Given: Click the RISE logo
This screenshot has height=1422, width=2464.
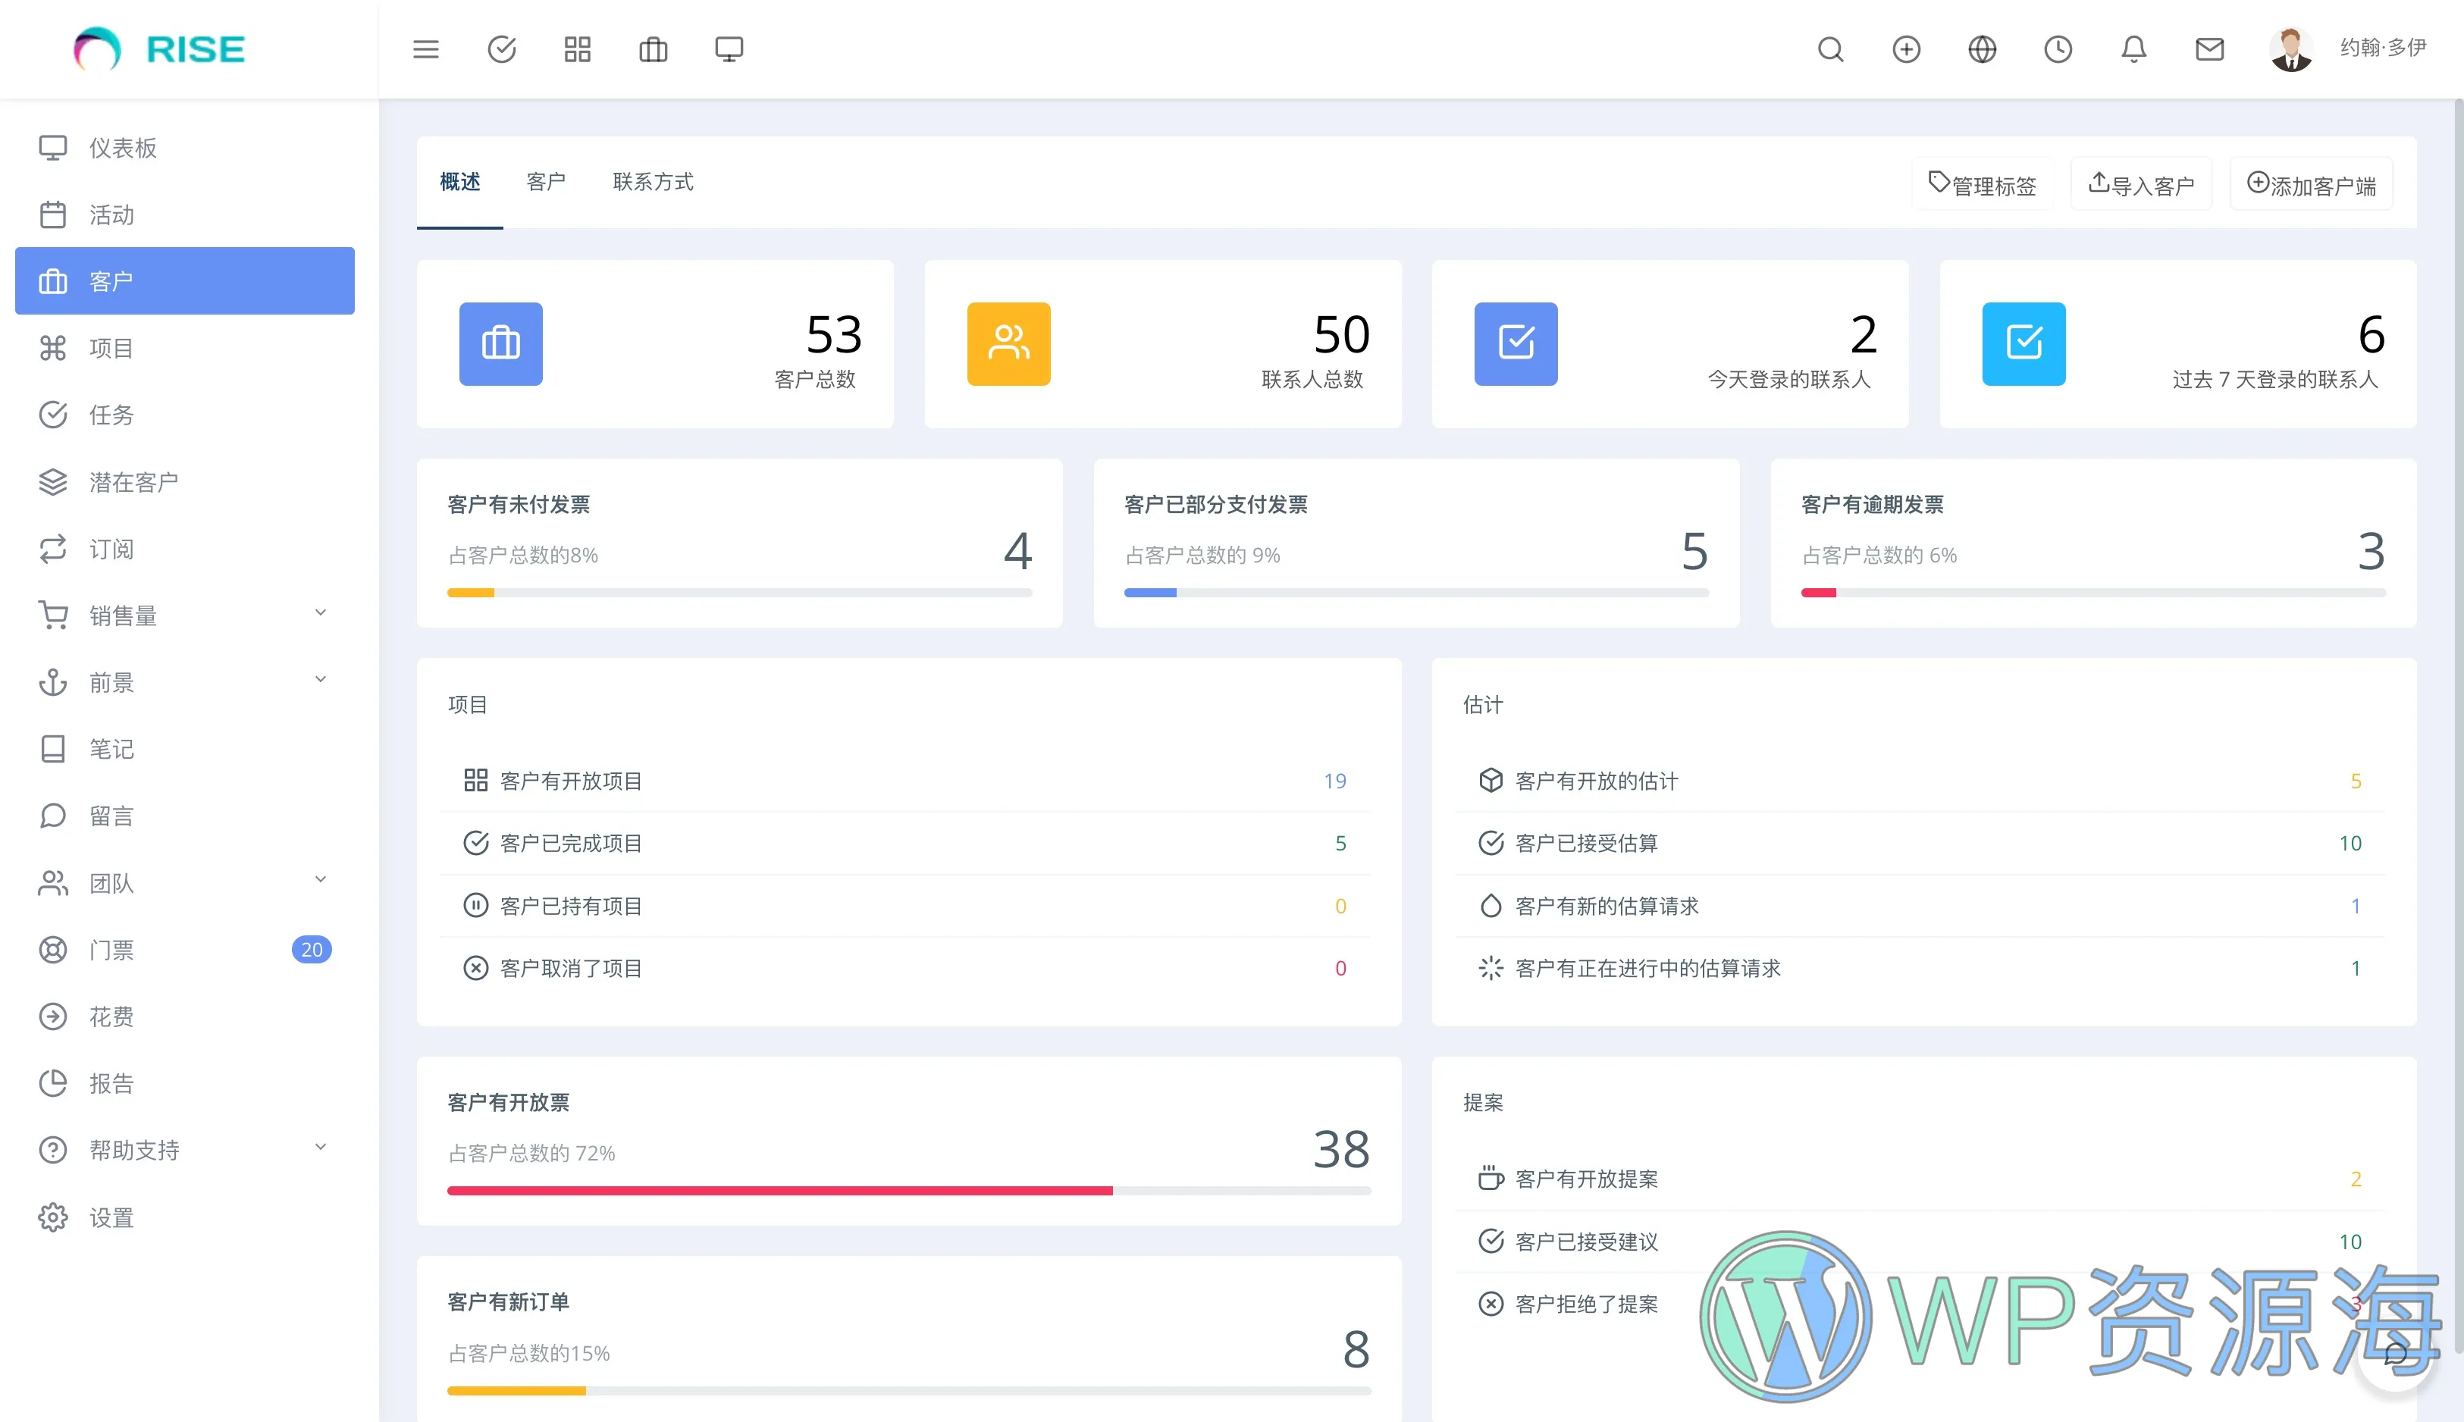Looking at the screenshot, I should click(x=160, y=49).
